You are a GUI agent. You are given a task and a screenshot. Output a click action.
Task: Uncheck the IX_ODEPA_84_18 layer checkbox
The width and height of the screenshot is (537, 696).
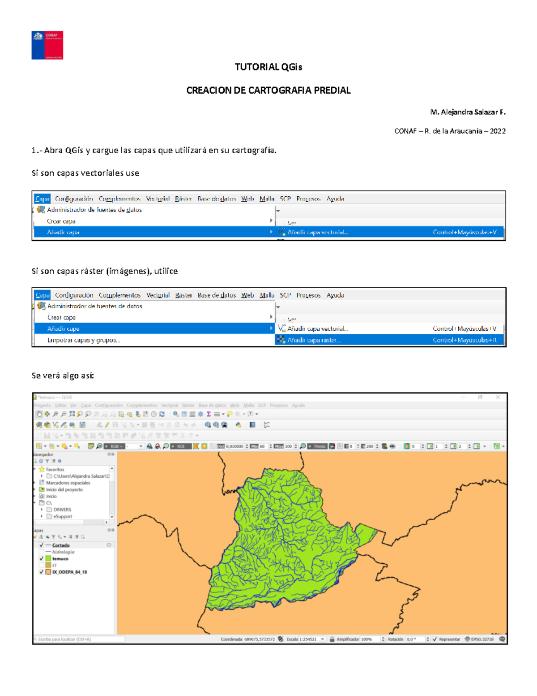coord(41,572)
